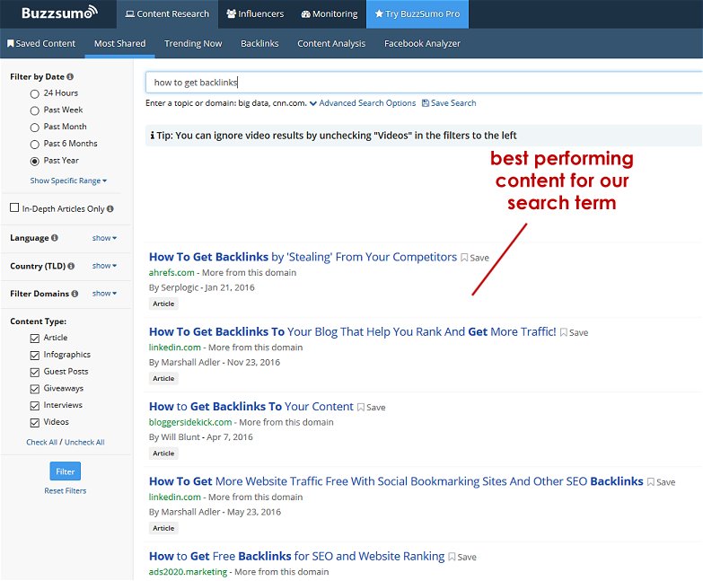Save the bloggersidekick.com result
The image size is (703, 581).
[371, 407]
